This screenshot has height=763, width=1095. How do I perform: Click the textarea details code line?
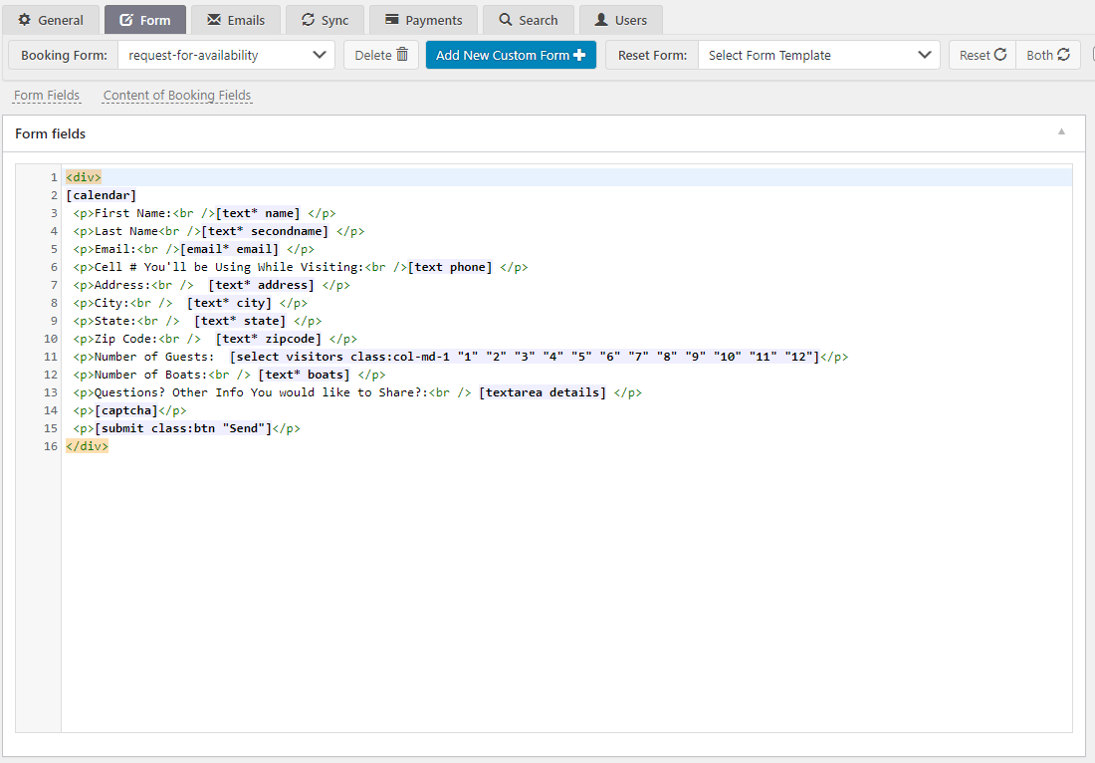pyautogui.click(x=357, y=392)
